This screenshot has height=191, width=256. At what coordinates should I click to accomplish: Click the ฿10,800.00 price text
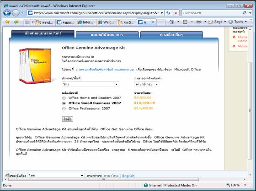144,103
